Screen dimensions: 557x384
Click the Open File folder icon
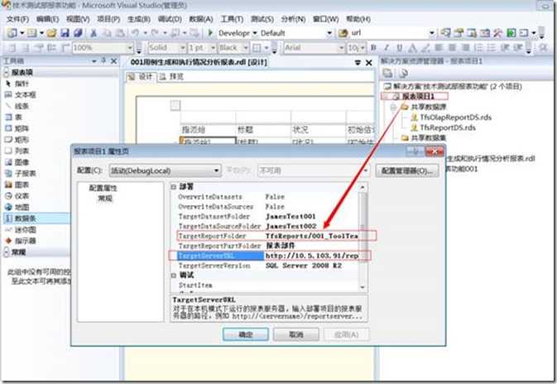tap(51, 33)
